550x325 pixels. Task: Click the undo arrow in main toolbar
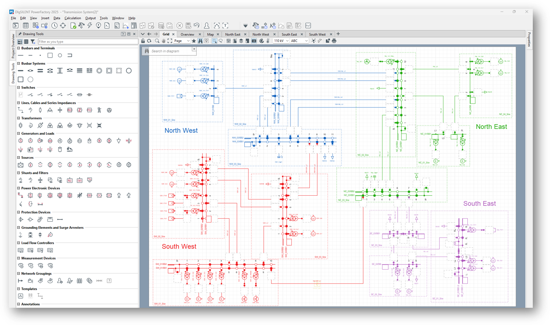coord(196,26)
